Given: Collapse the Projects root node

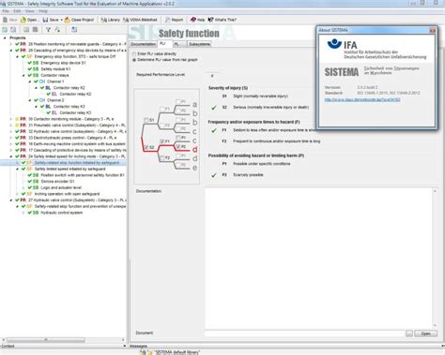Looking at the screenshot, I should point(5,37).
